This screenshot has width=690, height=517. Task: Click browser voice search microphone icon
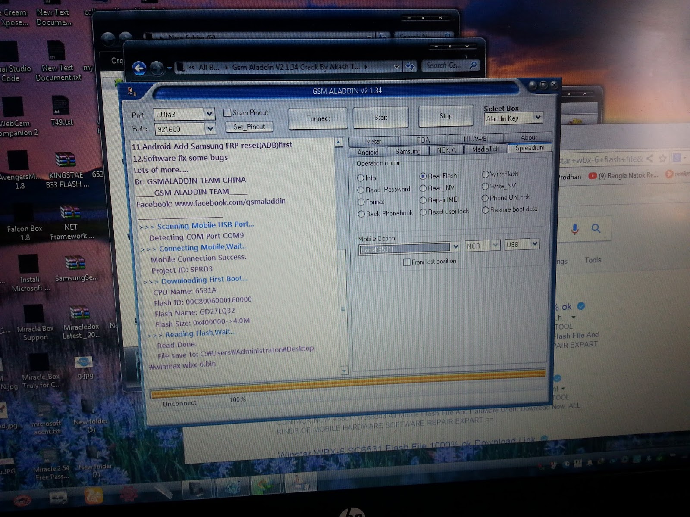click(x=575, y=229)
